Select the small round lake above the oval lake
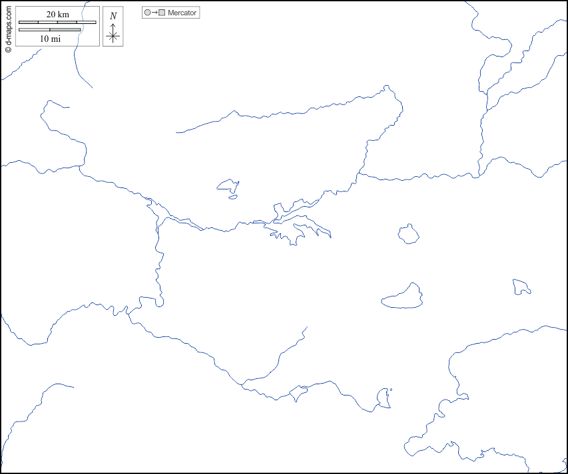The image size is (568, 474). [x=408, y=234]
